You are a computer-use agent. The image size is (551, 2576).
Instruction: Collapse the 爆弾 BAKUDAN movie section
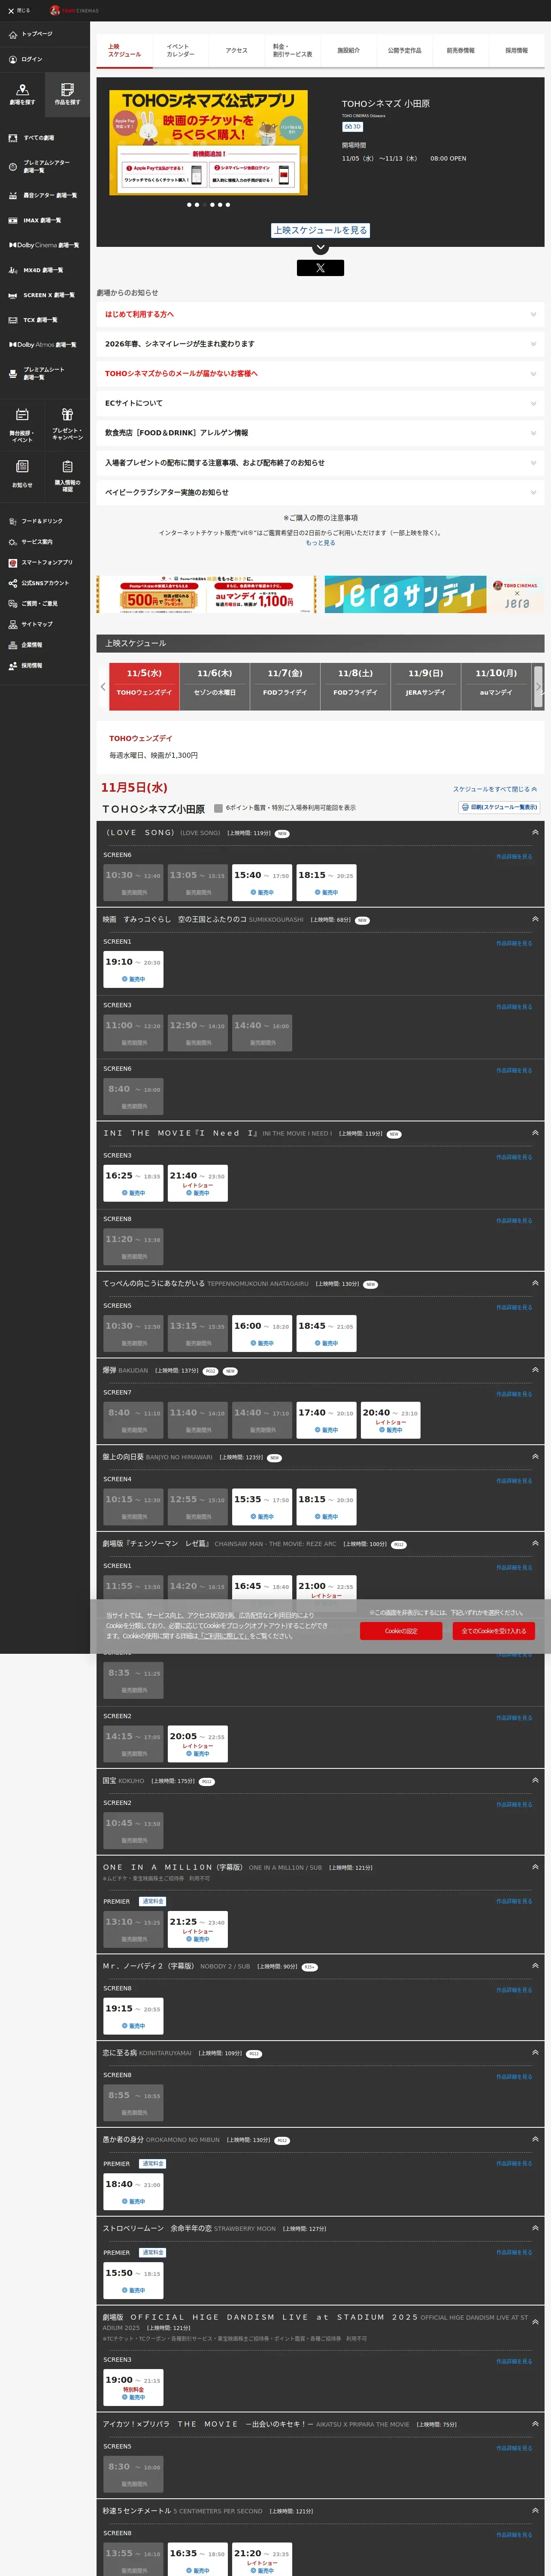pos(535,1370)
